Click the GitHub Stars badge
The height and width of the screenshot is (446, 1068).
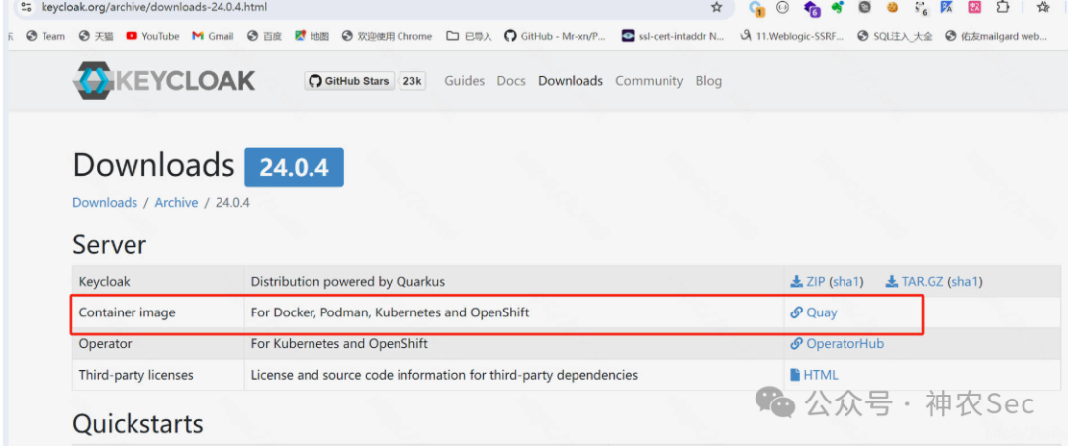pyautogui.click(x=349, y=81)
